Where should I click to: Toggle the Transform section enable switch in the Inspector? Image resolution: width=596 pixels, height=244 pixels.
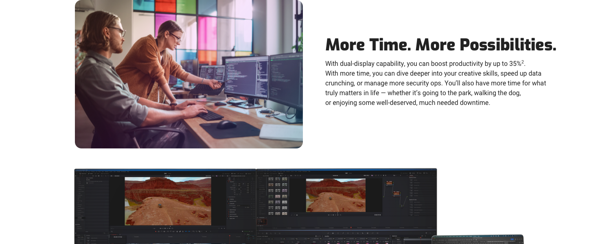click(x=228, y=182)
